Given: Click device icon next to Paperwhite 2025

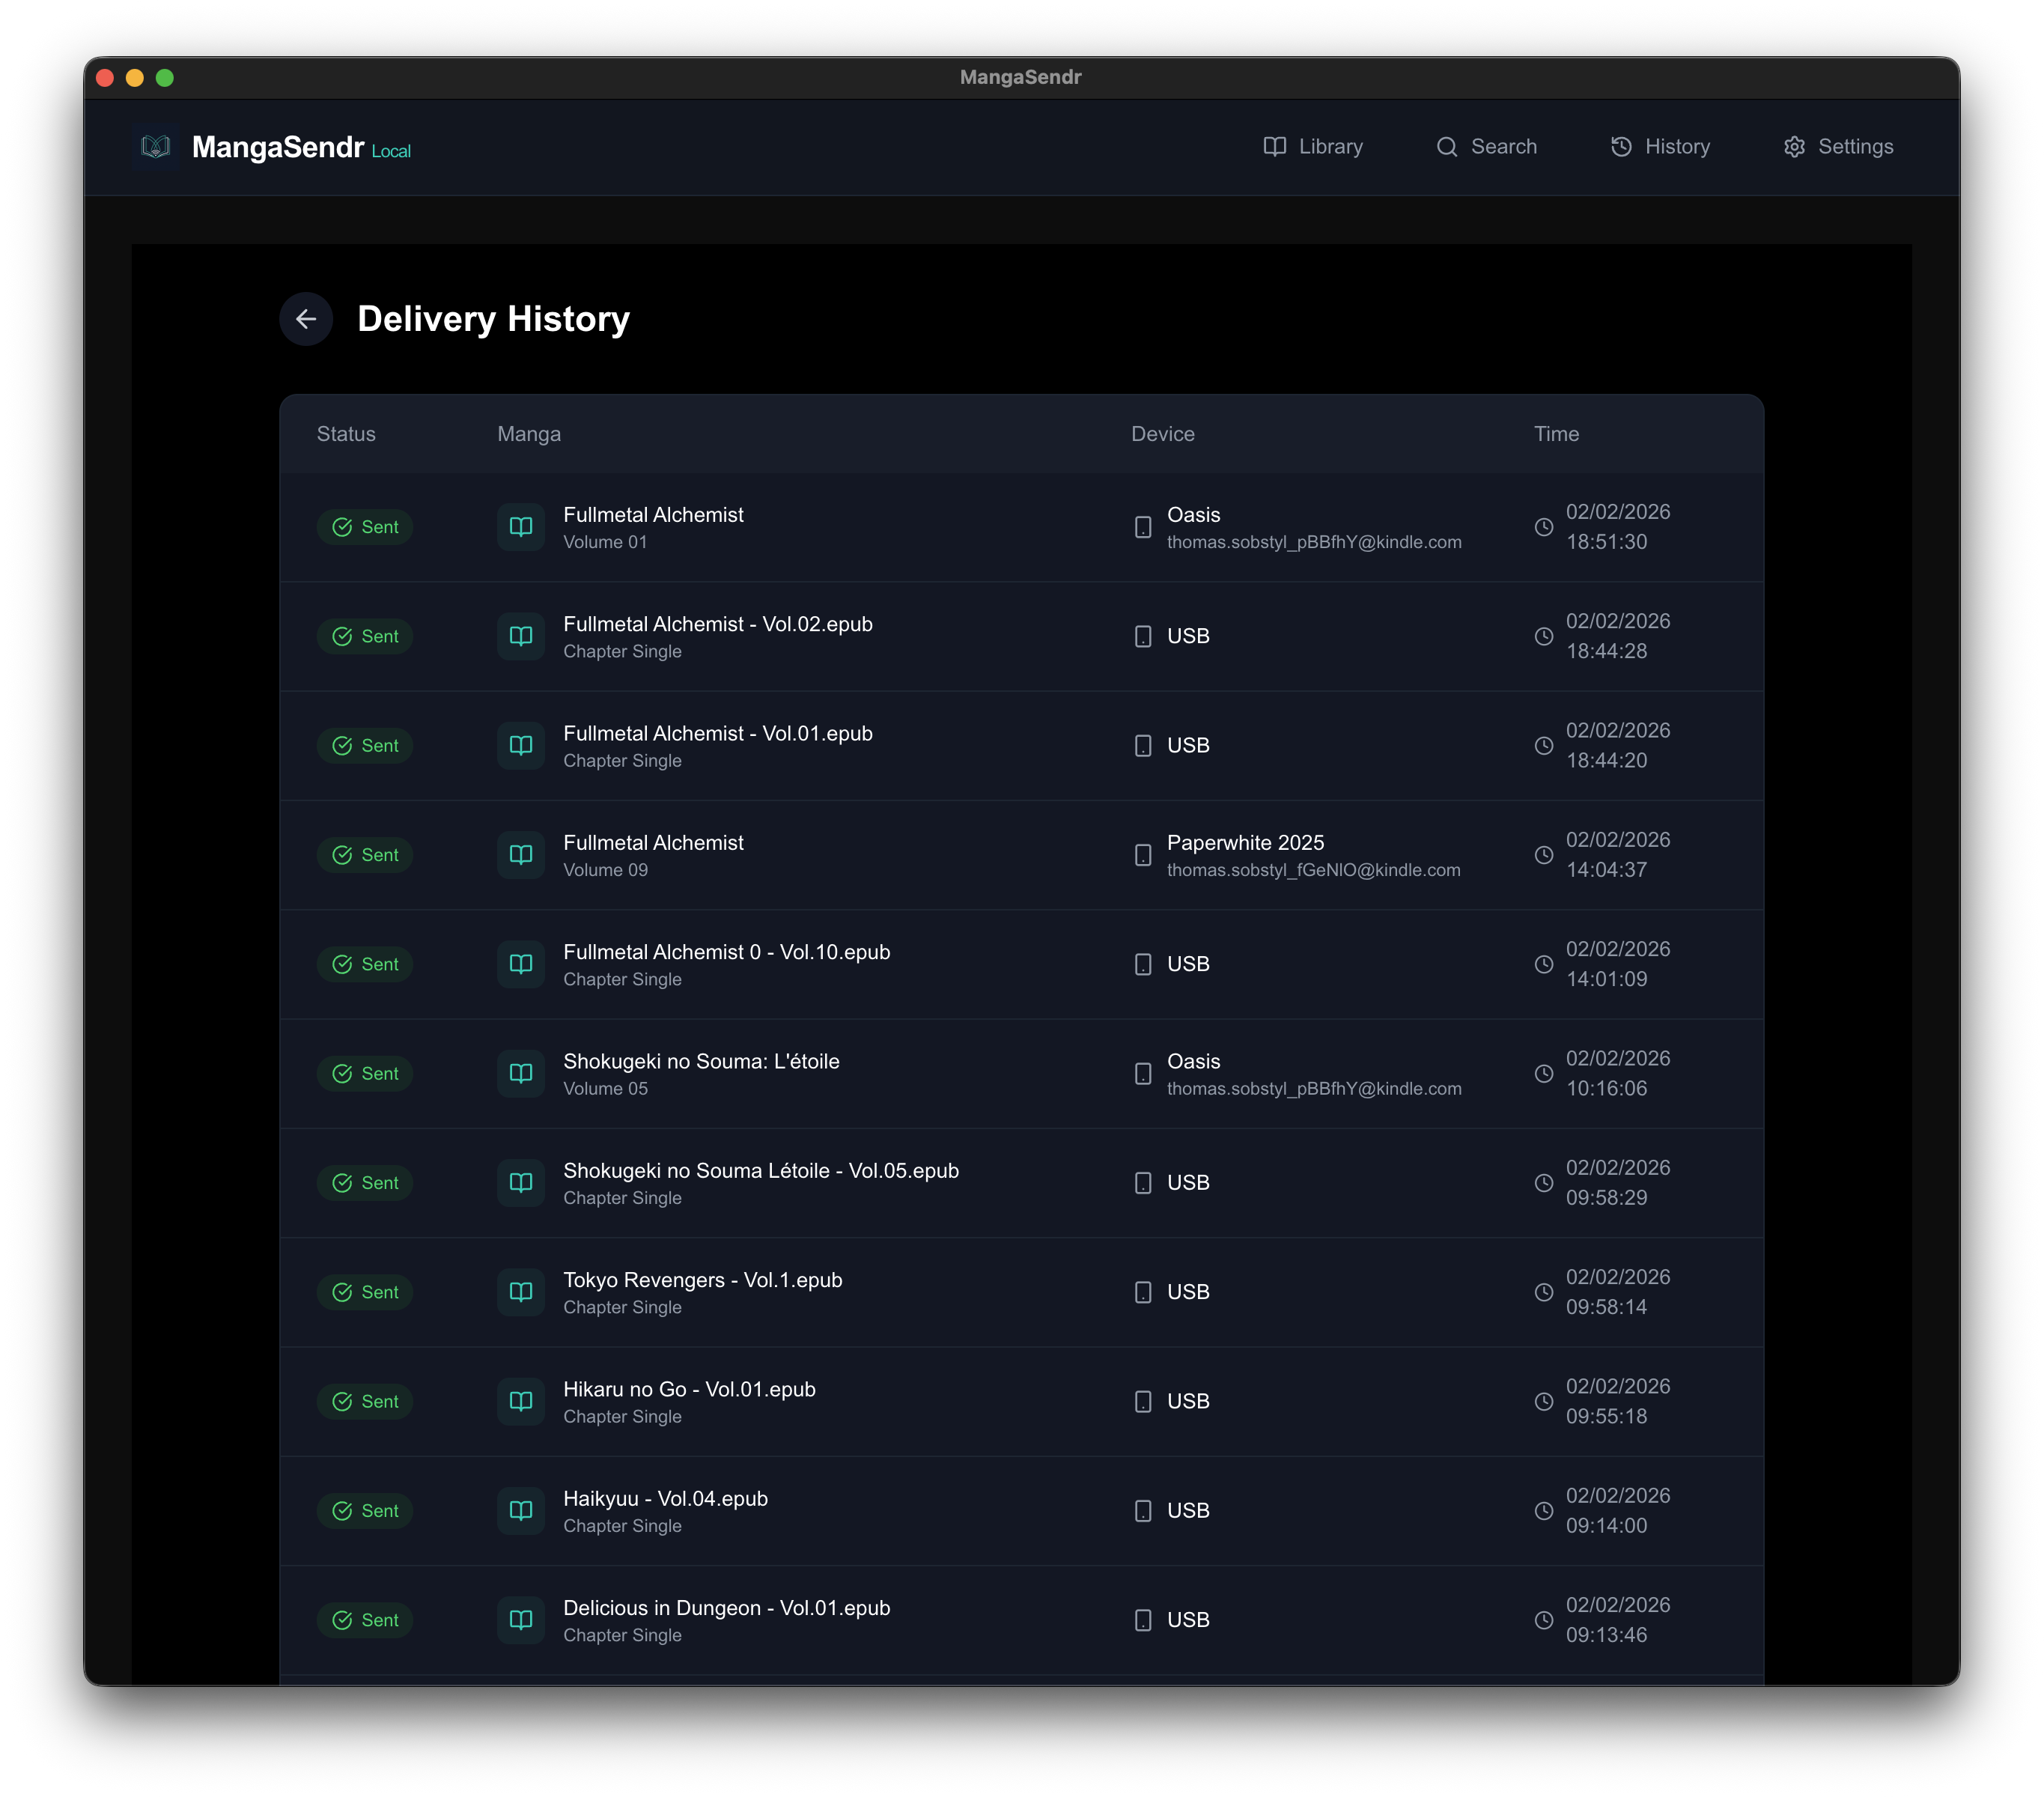Looking at the screenshot, I should tap(1143, 855).
